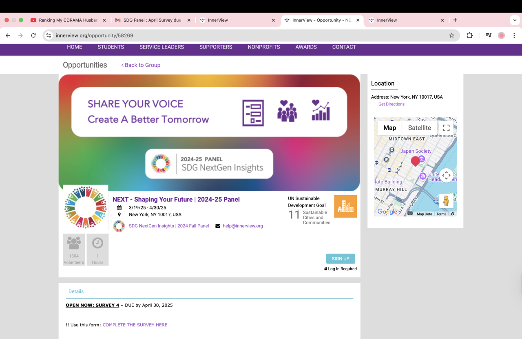Click the Google logo on the map

point(387,212)
